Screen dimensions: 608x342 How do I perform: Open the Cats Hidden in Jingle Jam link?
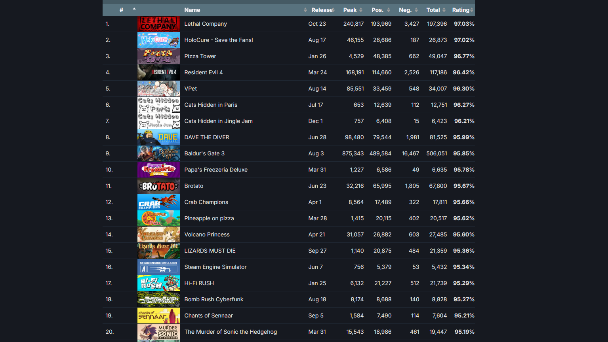(x=218, y=121)
